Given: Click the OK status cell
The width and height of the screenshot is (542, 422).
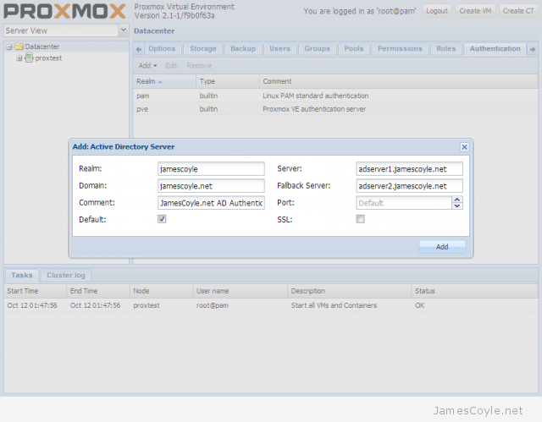Looking at the screenshot, I should coord(420,305).
